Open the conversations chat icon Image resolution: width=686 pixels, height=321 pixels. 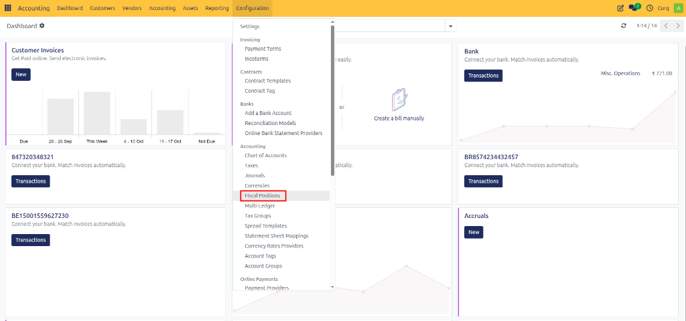[634, 7]
